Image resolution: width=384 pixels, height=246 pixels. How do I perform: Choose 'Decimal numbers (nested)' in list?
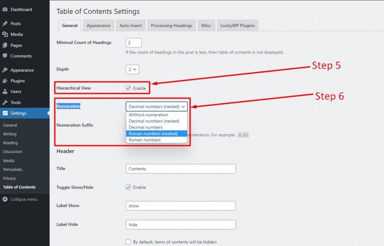[157, 121]
